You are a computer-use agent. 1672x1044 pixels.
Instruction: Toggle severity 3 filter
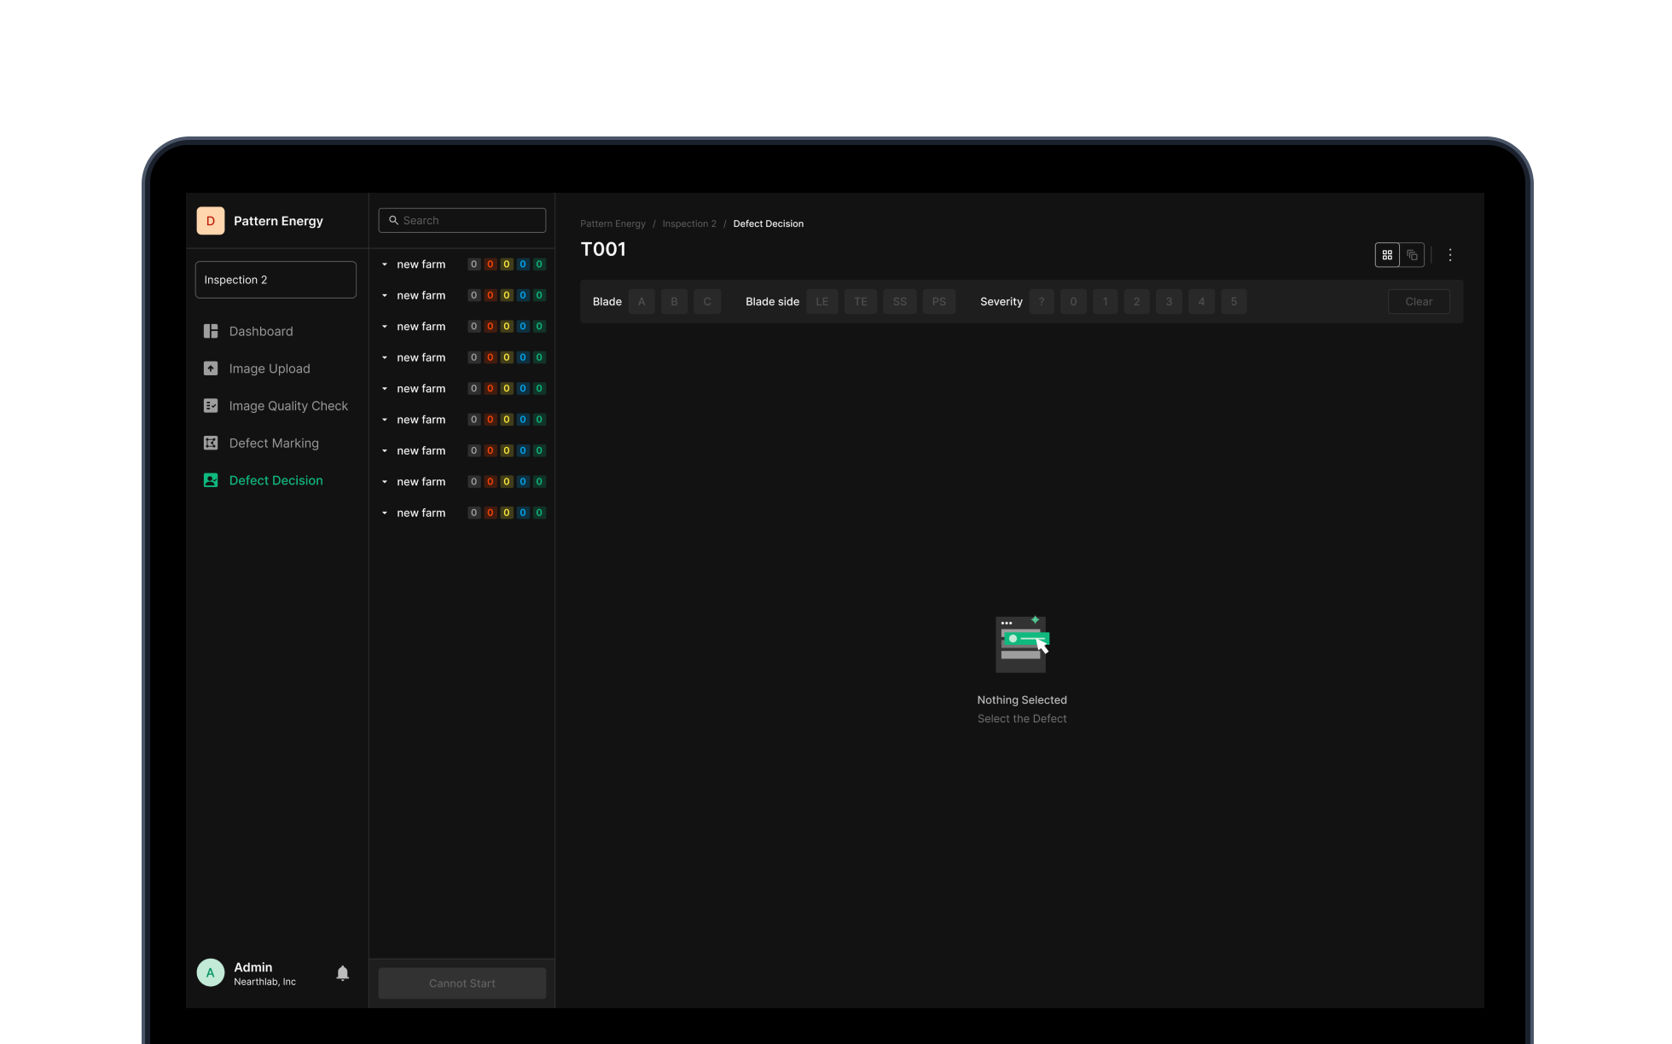point(1169,302)
